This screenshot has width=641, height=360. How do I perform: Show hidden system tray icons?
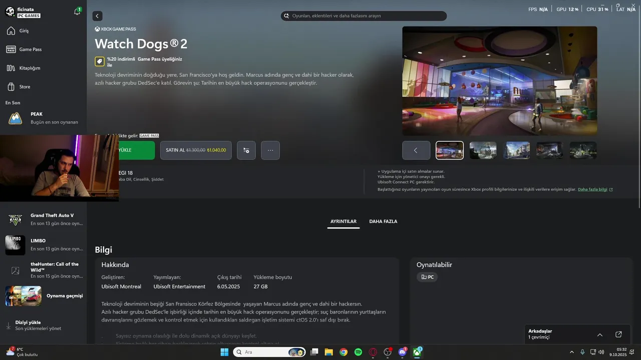point(572,352)
